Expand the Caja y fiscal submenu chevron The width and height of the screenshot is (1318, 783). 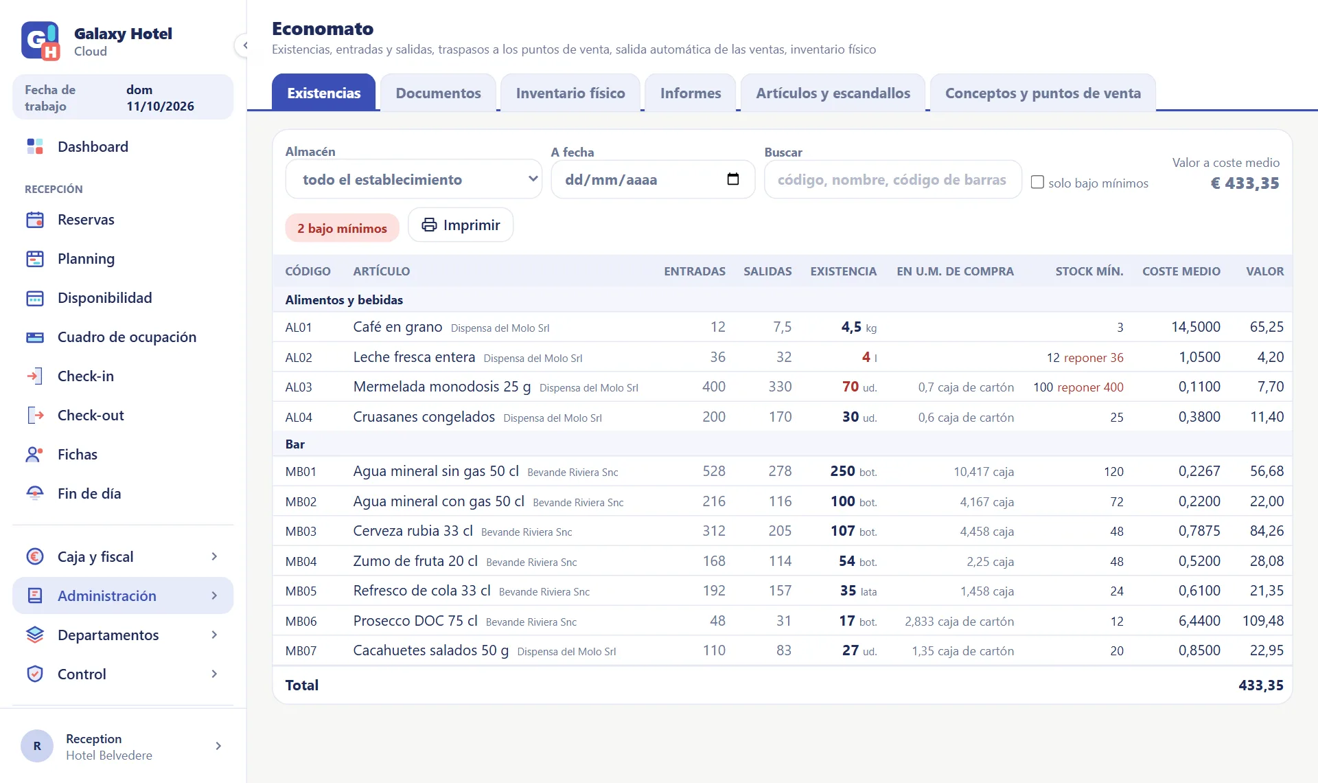click(x=214, y=557)
